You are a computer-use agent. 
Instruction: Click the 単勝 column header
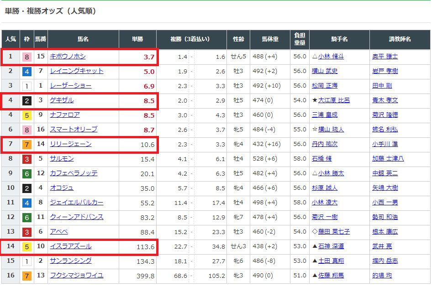point(137,40)
